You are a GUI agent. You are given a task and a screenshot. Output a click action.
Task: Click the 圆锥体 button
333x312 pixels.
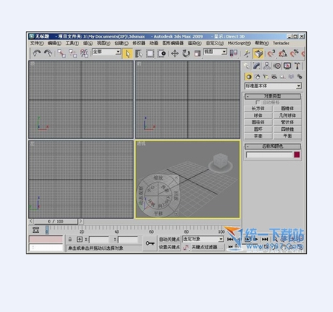tap(287, 109)
